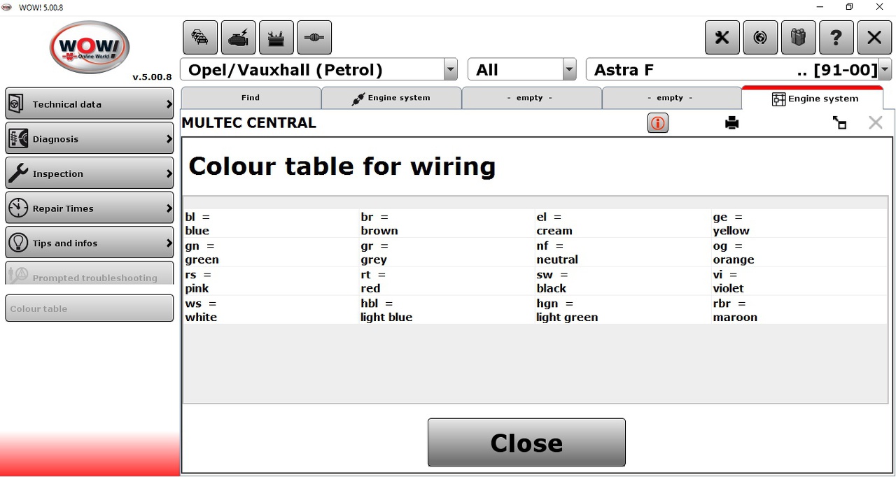Expand the Repair Times menu

click(x=90, y=208)
